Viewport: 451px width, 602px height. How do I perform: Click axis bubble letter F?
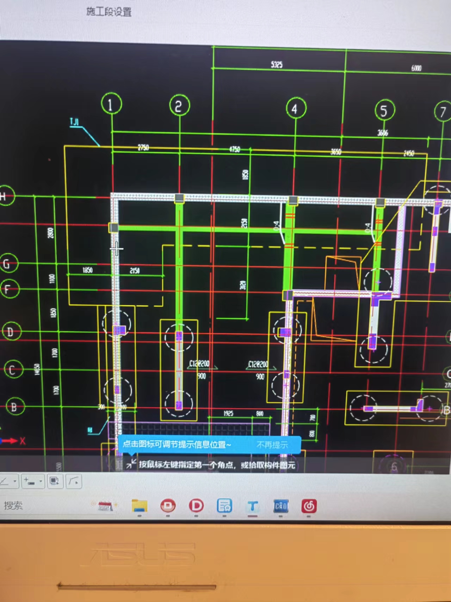click(10, 289)
